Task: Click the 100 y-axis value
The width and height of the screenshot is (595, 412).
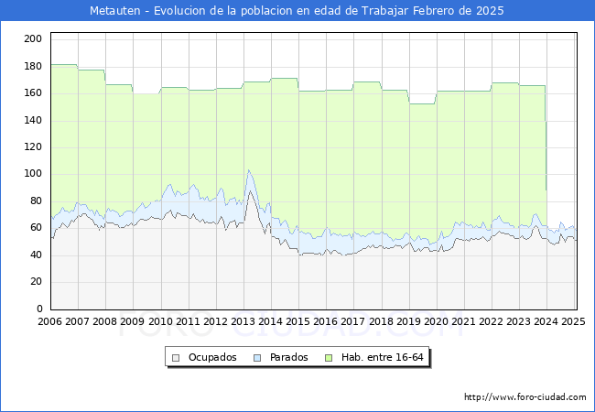Action: click(x=33, y=174)
